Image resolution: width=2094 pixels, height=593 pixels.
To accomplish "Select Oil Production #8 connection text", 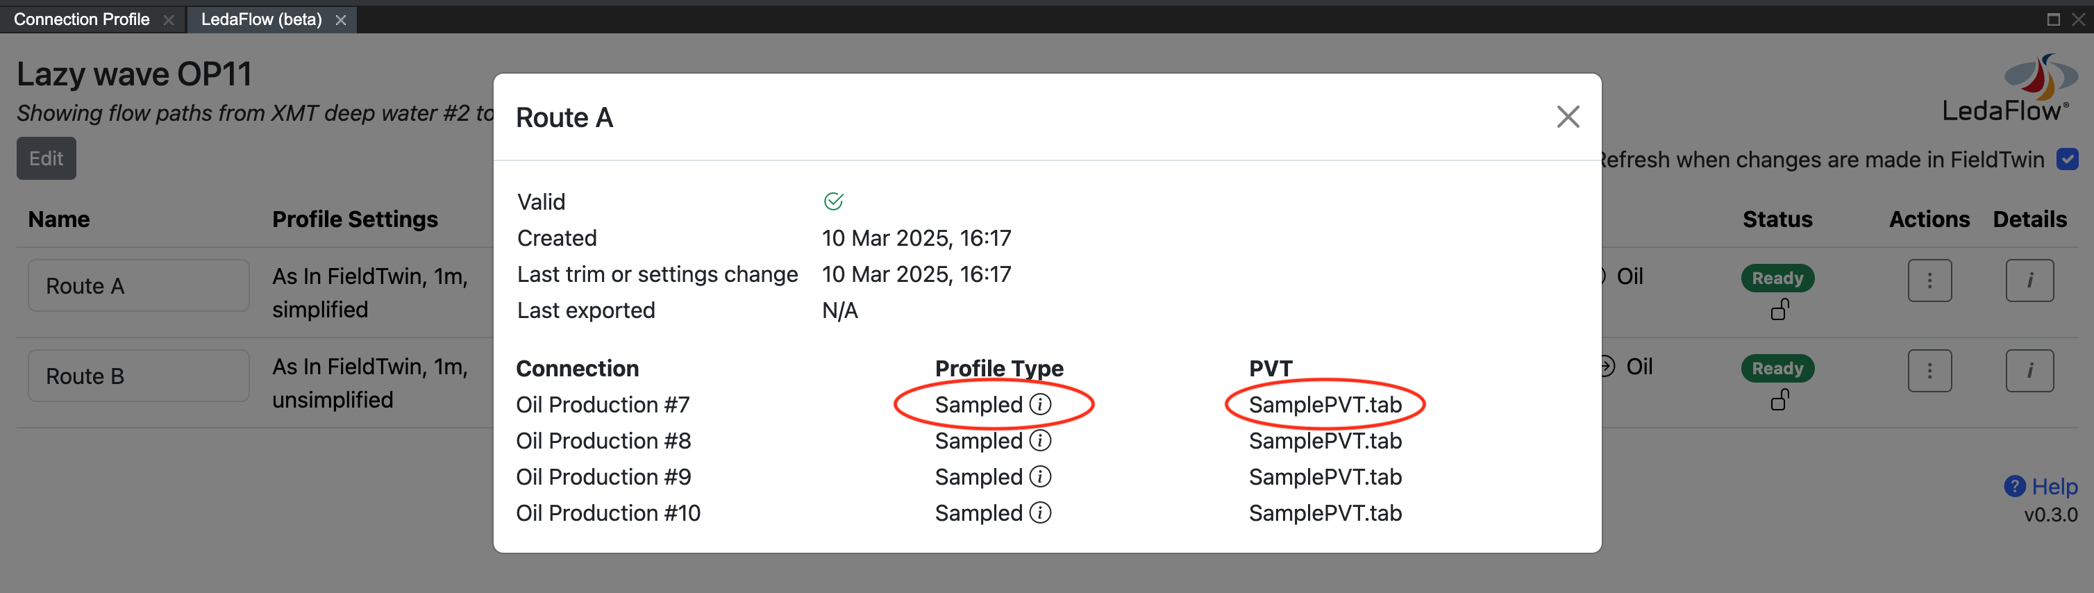I will click(x=603, y=440).
